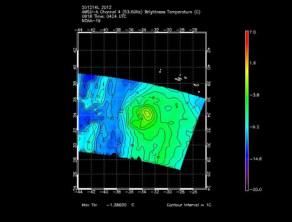Click the -9.2 color scale label
This screenshot has width=292, height=222.
(x=253, y=126)
